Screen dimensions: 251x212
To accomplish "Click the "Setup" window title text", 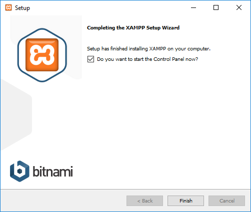I will tap(22, 8).
